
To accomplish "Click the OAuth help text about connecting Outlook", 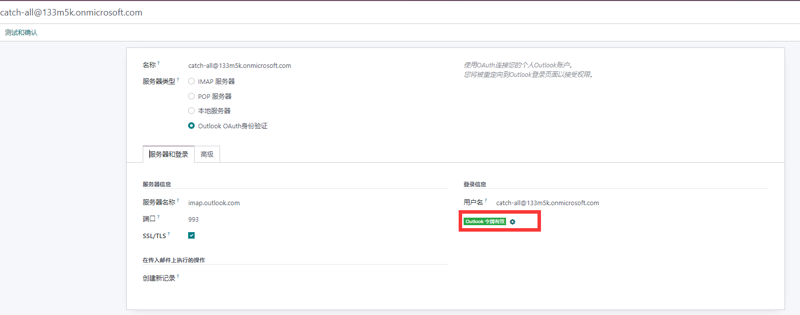I will tap(529, 70).
